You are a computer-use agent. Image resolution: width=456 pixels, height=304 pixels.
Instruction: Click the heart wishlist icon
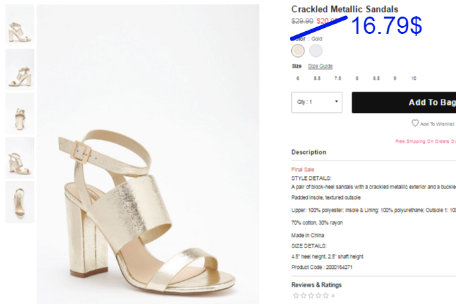click(x=415, y=123)
